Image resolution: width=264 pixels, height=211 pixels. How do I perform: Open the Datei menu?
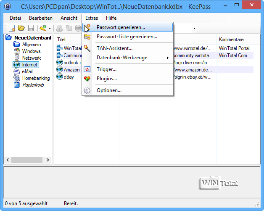15,18
